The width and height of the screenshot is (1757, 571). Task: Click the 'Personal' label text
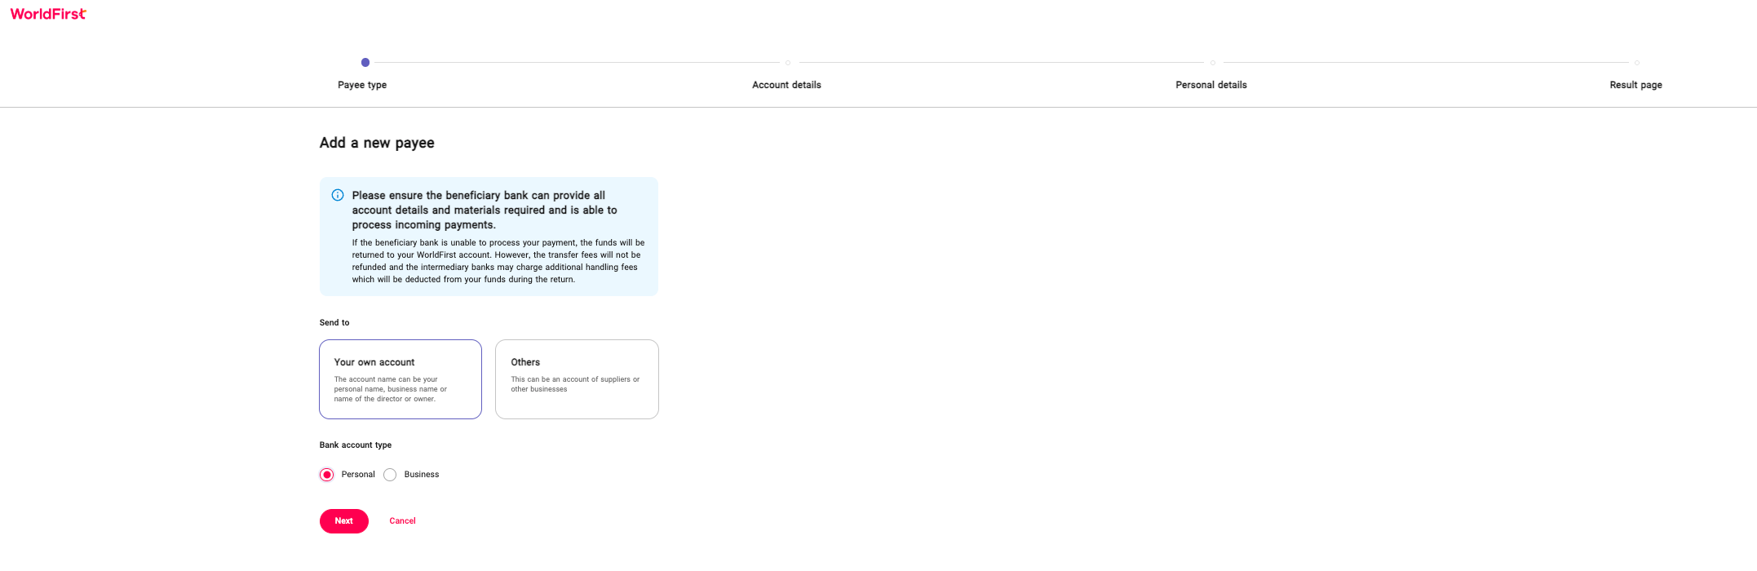tap(358, 475)
